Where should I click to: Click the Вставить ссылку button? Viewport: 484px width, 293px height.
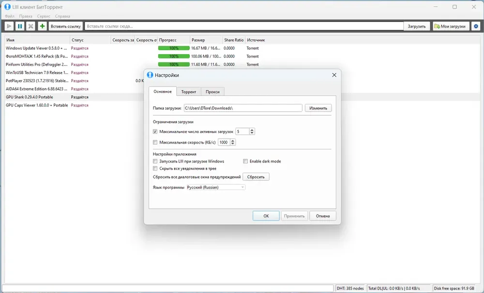tap(65, 26)
